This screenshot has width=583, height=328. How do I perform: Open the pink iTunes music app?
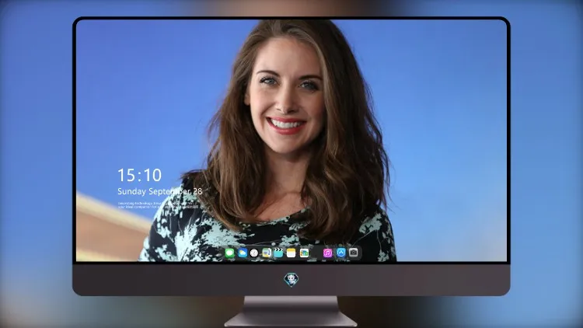(x=327, y=253)
